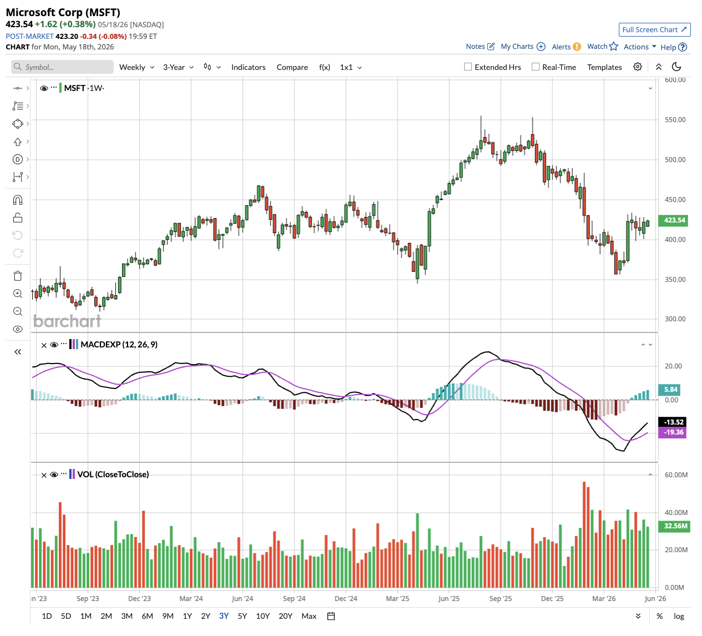Enable the Extended Hrs checkbox
Viewport: 702px width, 636px height.
pyautogui.click(x=468, y=67)
